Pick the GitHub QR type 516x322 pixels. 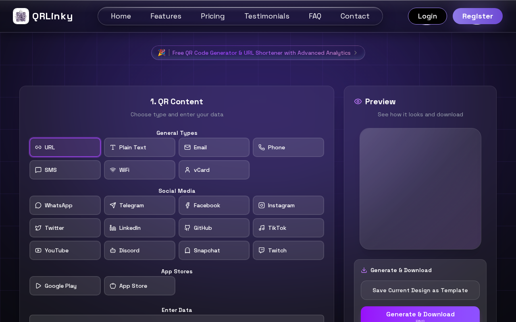point(214,228)
